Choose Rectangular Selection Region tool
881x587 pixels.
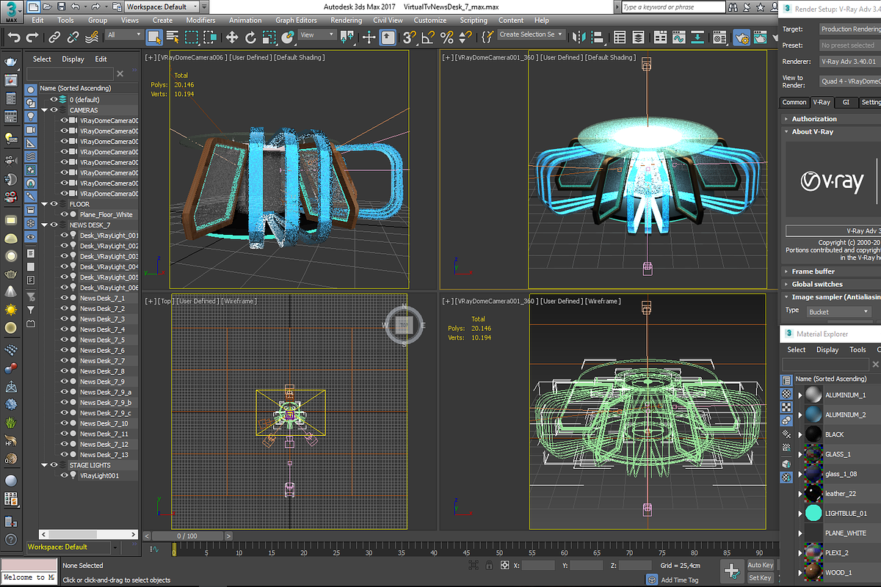(193, 37)
